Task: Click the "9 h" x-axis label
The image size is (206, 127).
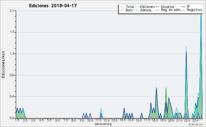Action: 82,120
